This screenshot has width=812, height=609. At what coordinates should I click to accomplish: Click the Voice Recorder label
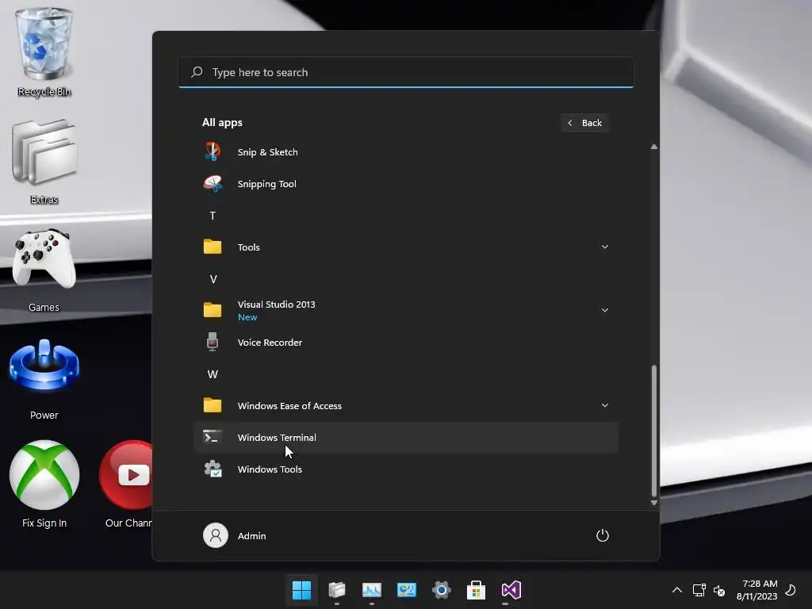[x=270, y=343]
